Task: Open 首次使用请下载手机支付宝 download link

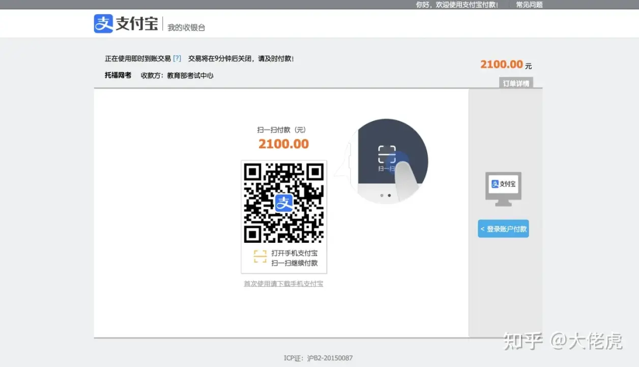Action: (x=283, y=284)
